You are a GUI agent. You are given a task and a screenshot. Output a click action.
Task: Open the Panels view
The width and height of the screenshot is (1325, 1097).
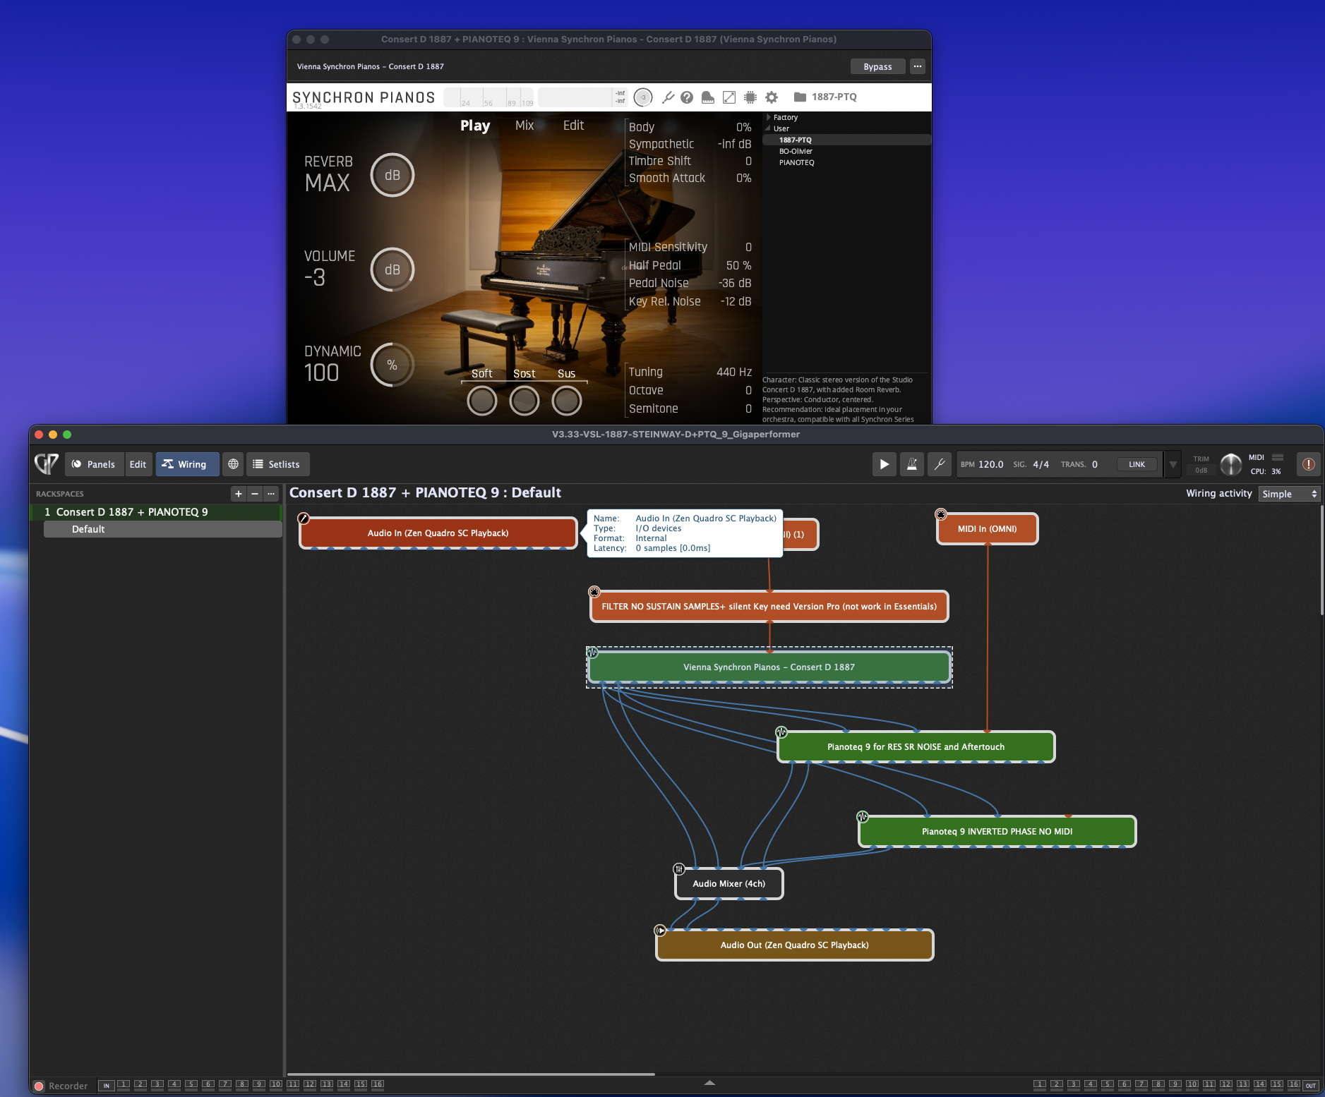[94, 464]
